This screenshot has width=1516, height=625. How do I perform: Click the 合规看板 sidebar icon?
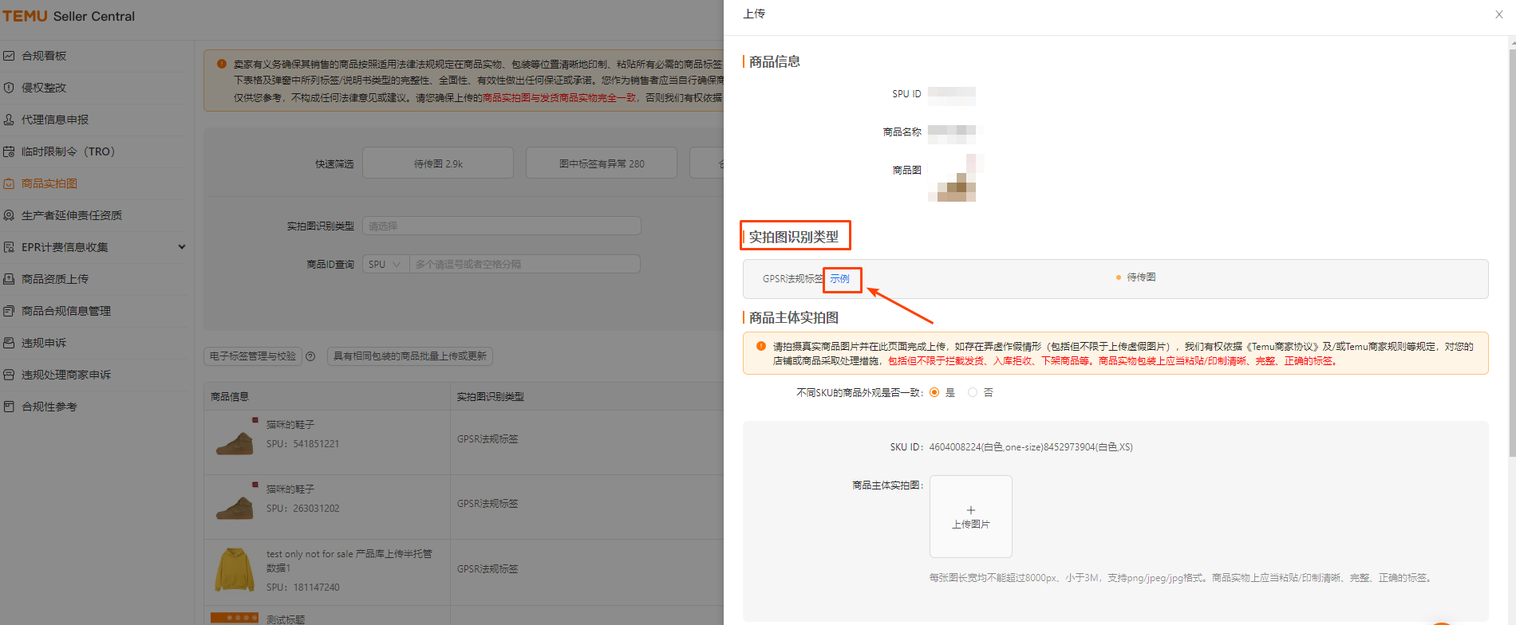[9, 56]
